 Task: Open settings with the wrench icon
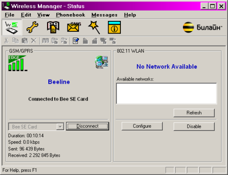(x=32, y=27)
